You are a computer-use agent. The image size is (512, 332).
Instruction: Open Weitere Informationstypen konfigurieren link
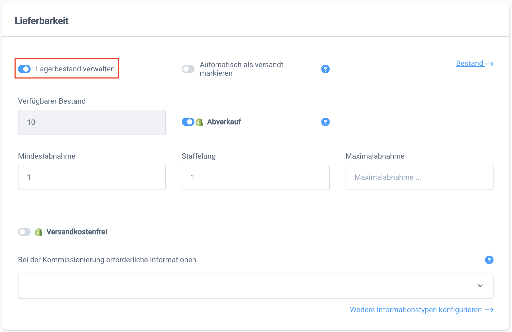(416, 310)
